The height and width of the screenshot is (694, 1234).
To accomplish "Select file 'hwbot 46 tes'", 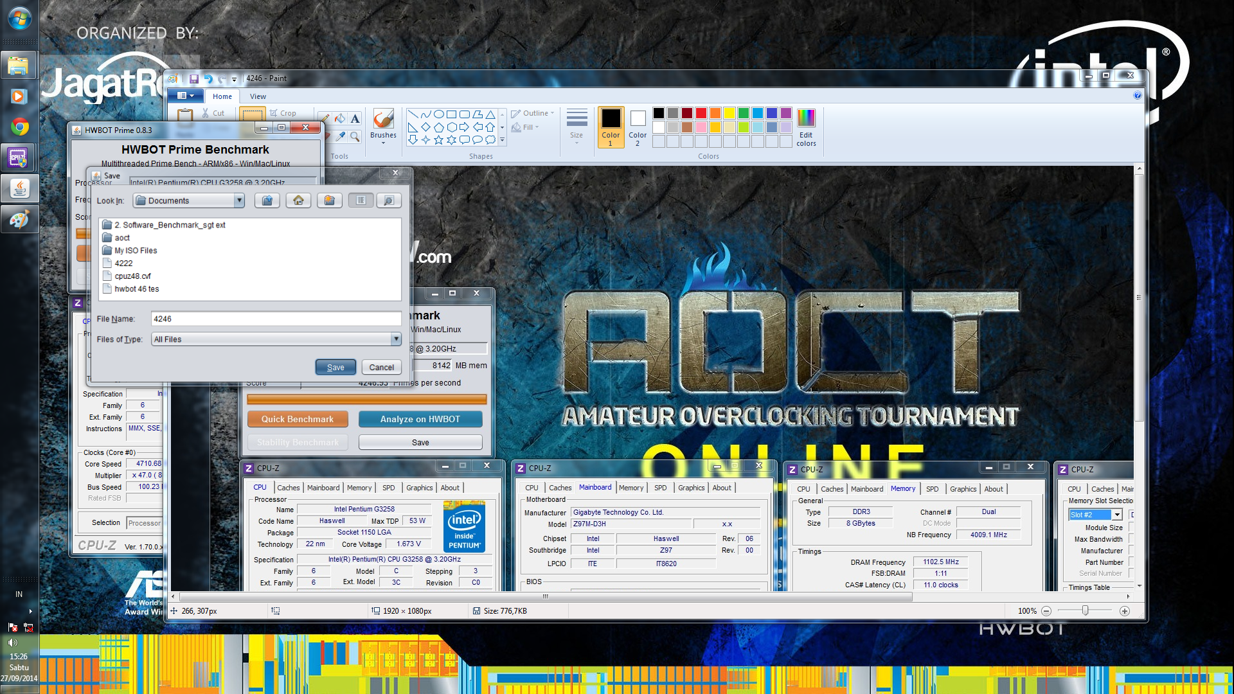I will [130, 289].
